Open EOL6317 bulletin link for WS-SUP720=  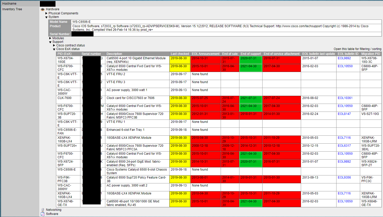click(x=344, y=146)
